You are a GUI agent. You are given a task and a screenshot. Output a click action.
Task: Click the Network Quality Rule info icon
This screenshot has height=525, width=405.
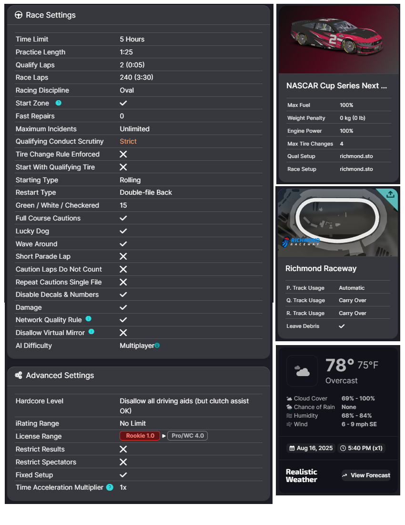point(88,319)
